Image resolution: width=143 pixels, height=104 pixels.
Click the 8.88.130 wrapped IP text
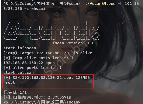point(13,9)
